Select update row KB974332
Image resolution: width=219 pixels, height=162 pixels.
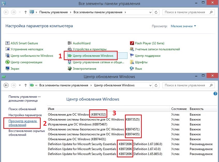pyautogui.click(x=131, y=115)
